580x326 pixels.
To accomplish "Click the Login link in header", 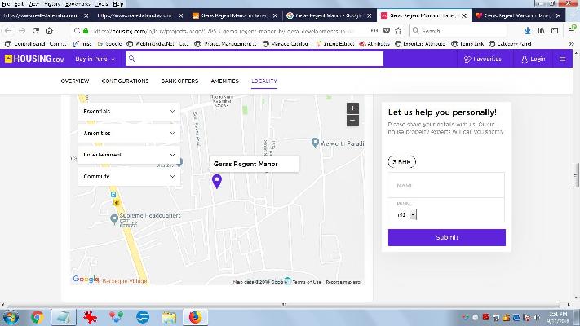I will pyautogui.click(x=534, y=59).
